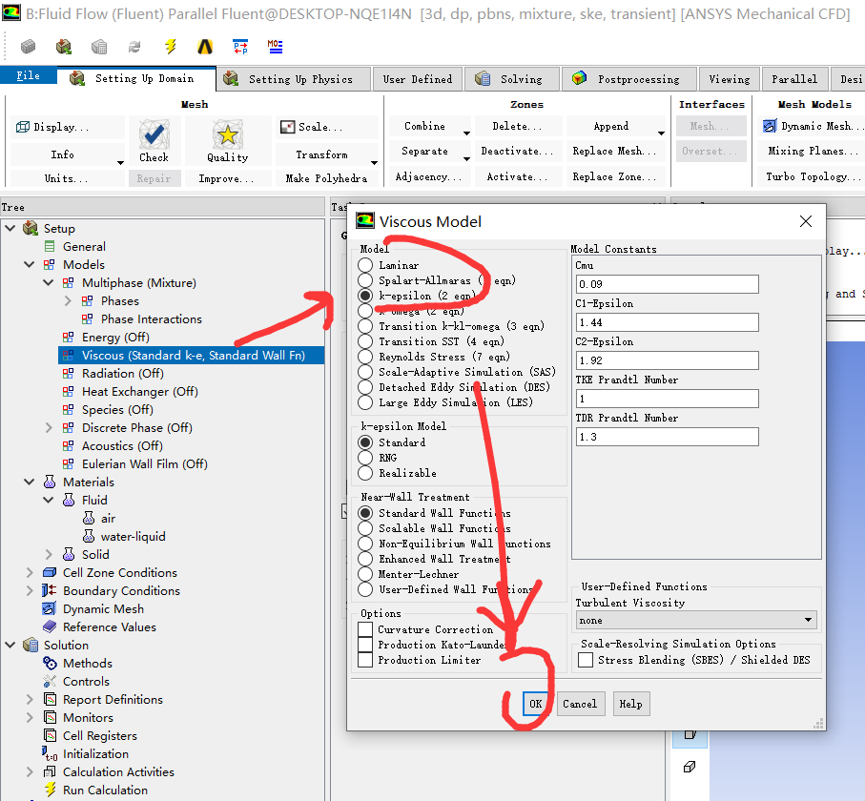Open the Combine zones dropdown arrow
This screenshot has height=801, width=865.
466,133
